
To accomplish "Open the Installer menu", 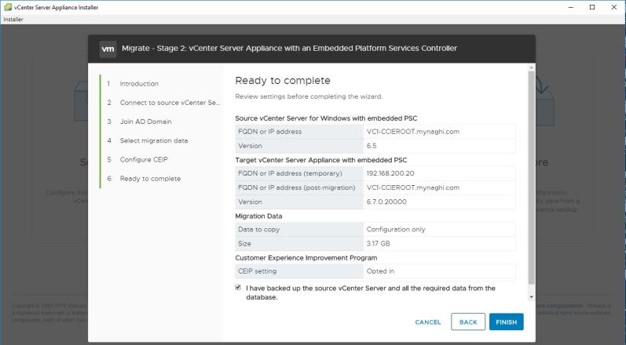I will (13, 19).
